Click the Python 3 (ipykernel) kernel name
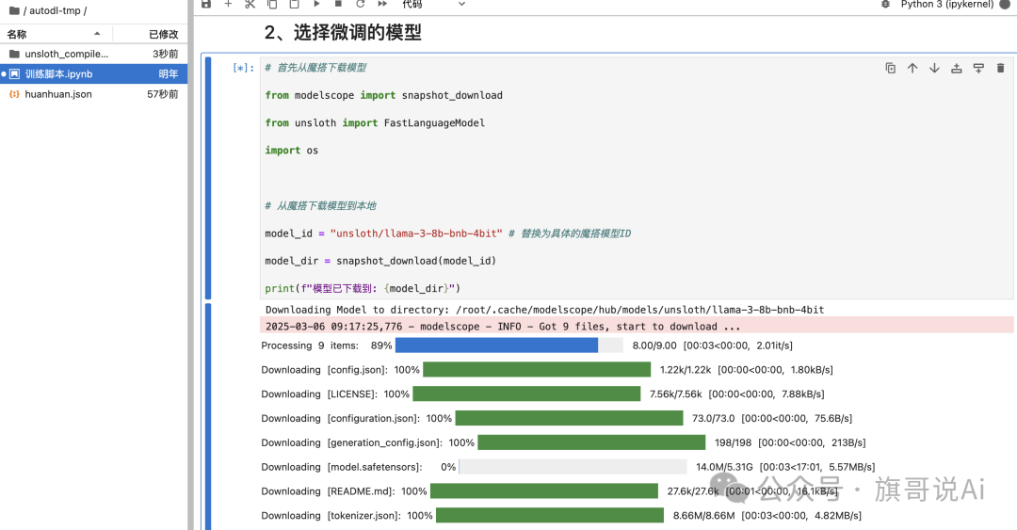The image size is (1017, 530). (x=947, y=4)
